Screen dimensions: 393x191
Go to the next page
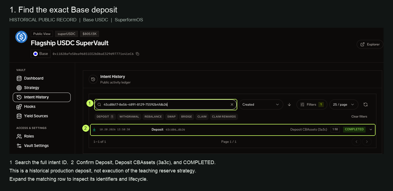tap(367, 142)
